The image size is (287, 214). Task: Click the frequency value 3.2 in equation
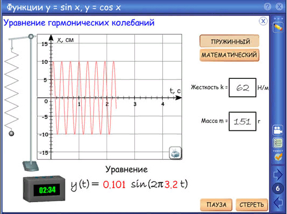[171, 185]
